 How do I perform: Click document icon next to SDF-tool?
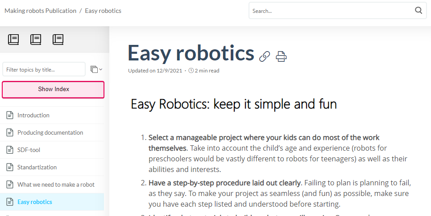point(10,150)
